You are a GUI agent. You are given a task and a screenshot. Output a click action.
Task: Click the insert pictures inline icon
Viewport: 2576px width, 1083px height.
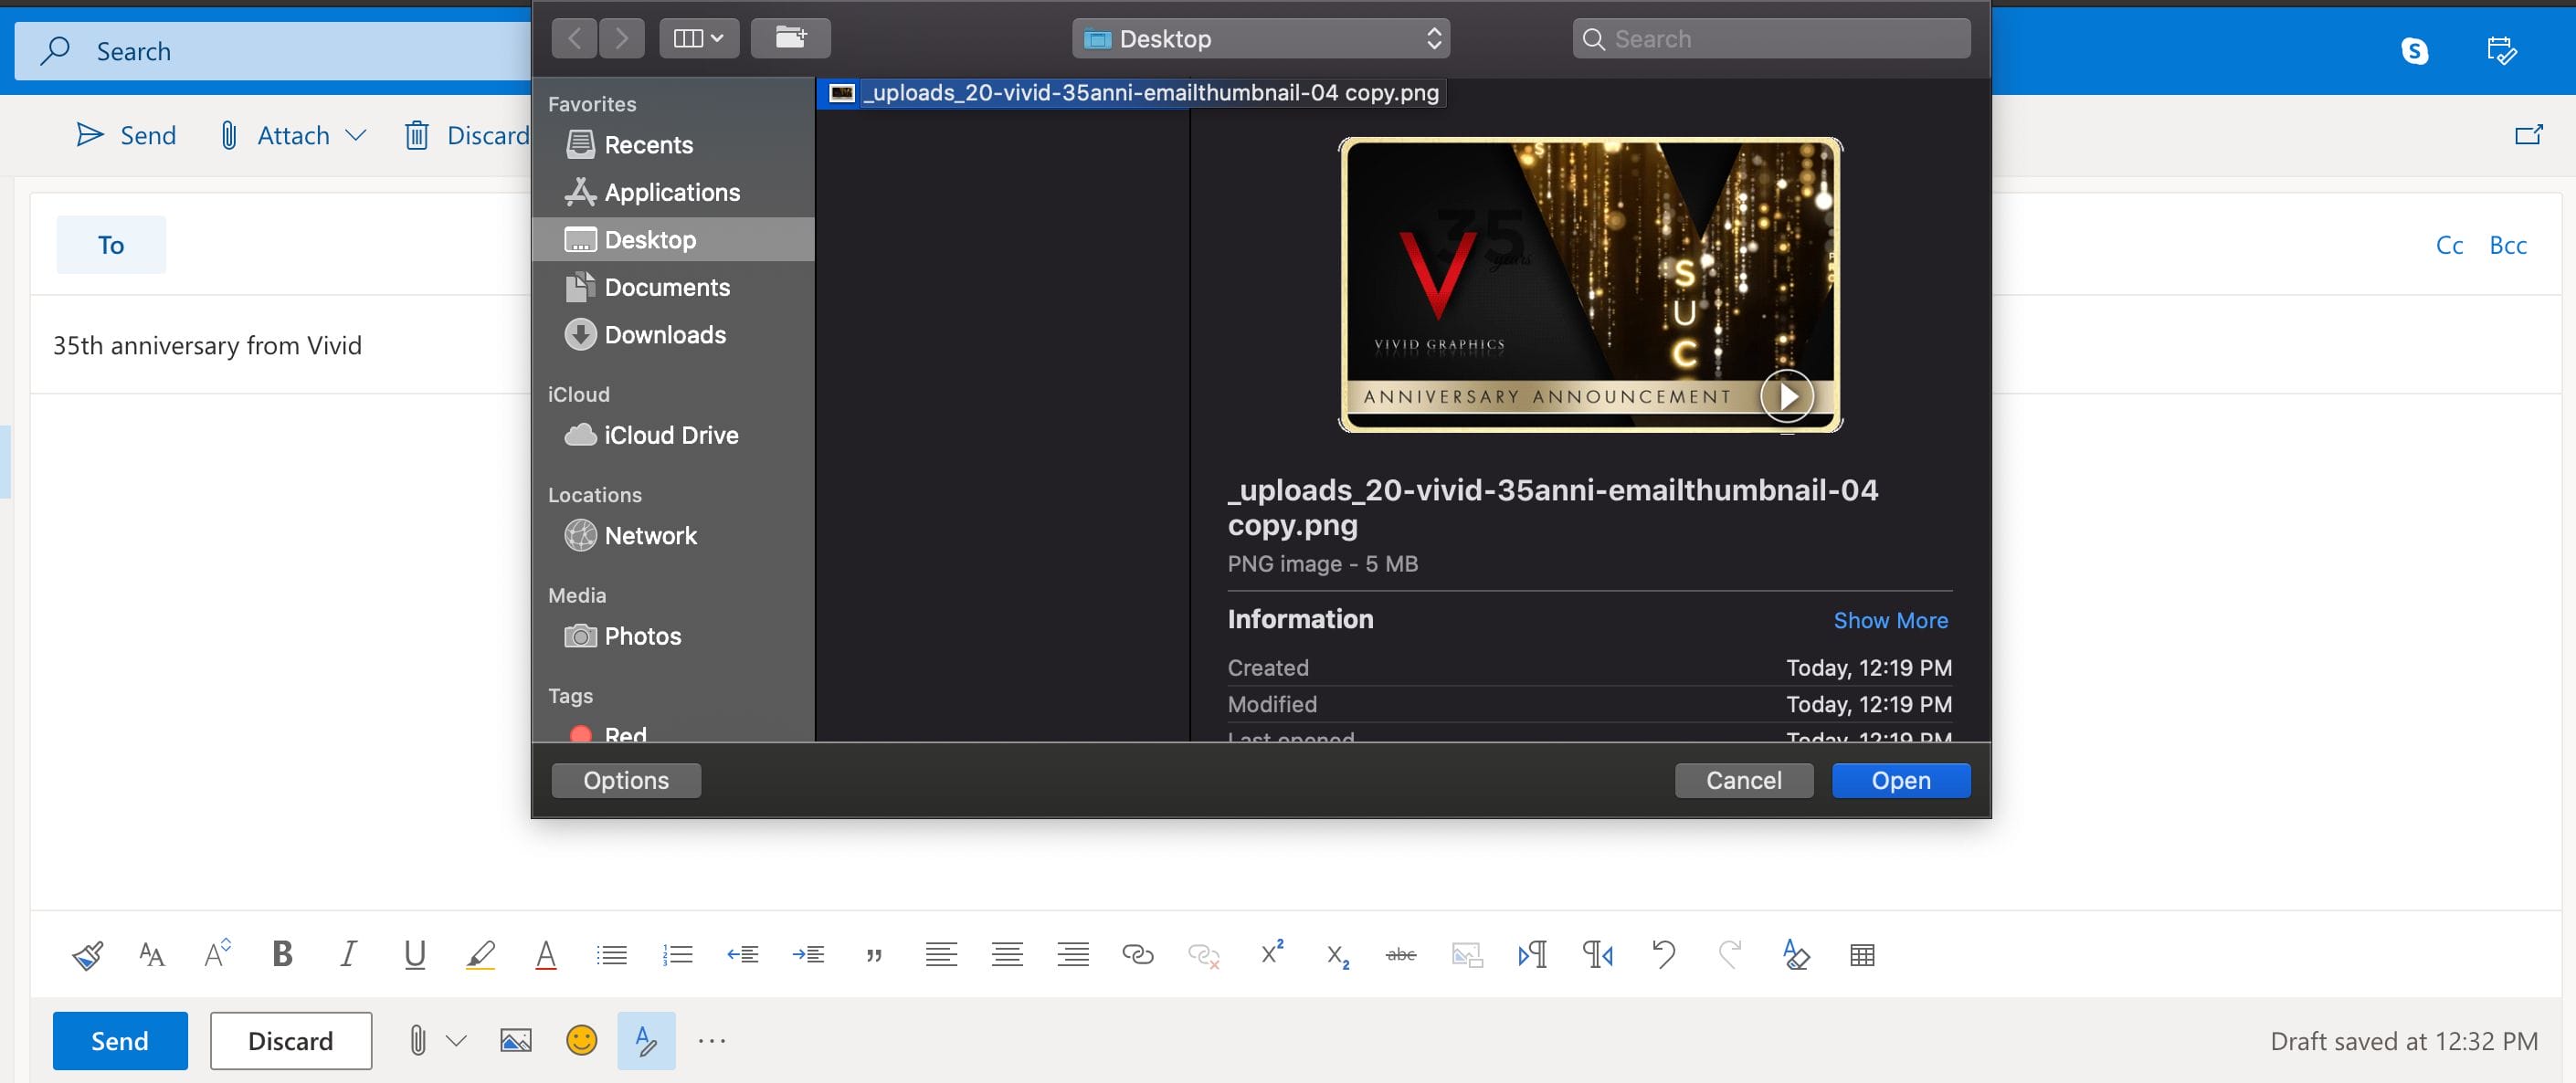[x=515, y=1040]
